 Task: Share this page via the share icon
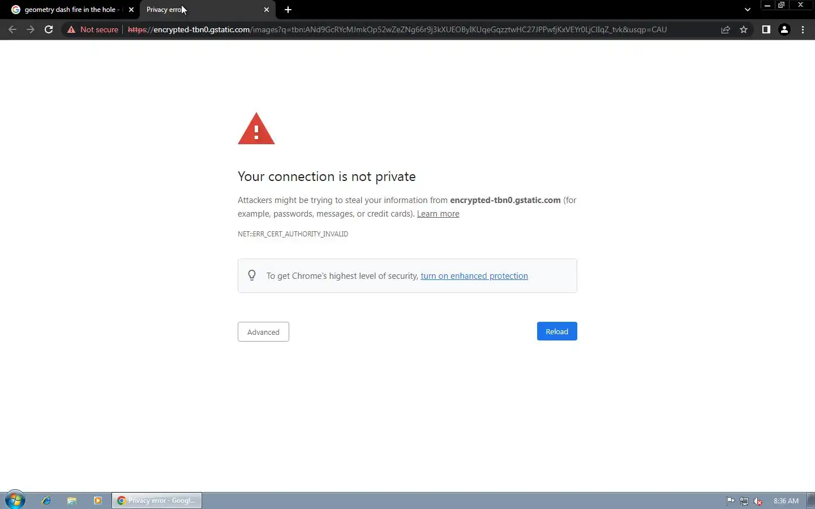[x=726, y=29]
